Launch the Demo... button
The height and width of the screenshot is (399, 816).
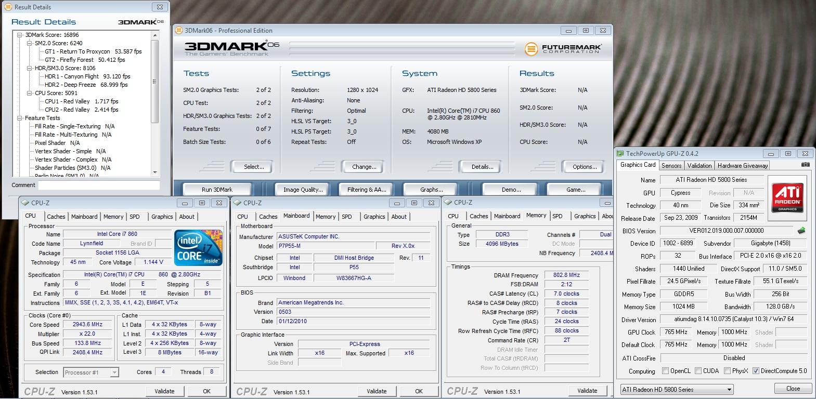[511, 190]
